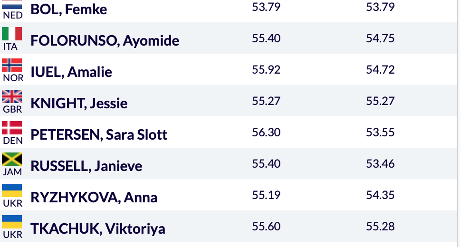Open athlete BOL, Femke

(68, 9)
